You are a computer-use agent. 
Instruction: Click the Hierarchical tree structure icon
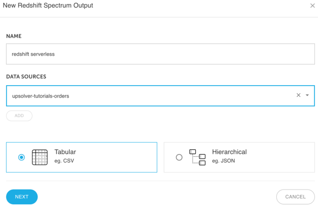(x=197, y=158)
